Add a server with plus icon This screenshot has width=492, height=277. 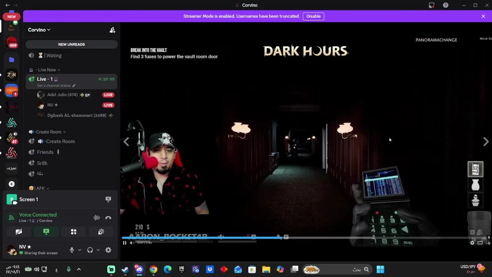[x=12, y=184]
